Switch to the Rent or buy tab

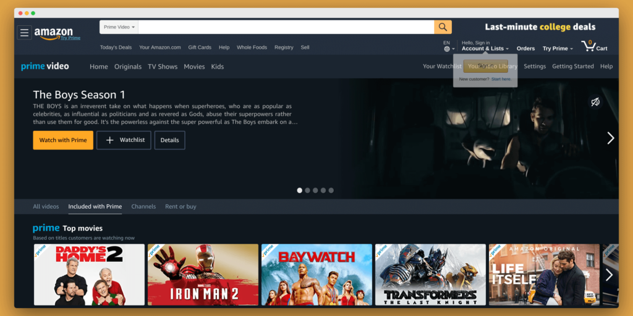[x=181, y=206]
